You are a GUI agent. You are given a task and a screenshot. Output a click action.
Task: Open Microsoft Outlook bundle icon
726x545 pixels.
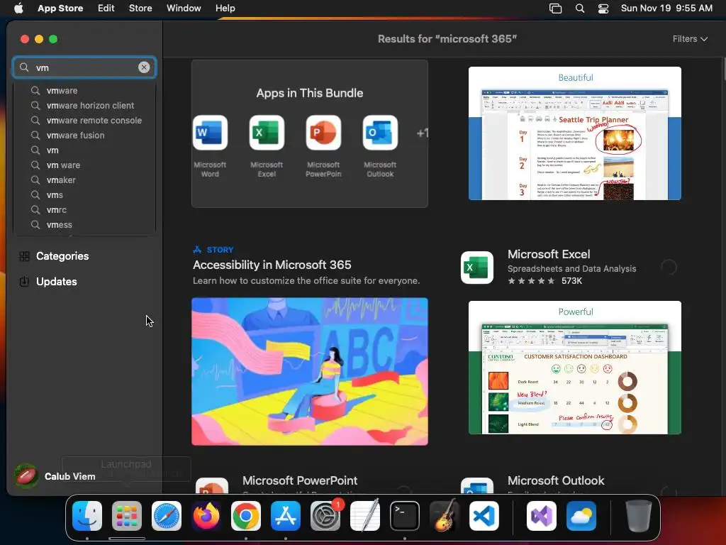pos(380,133)
